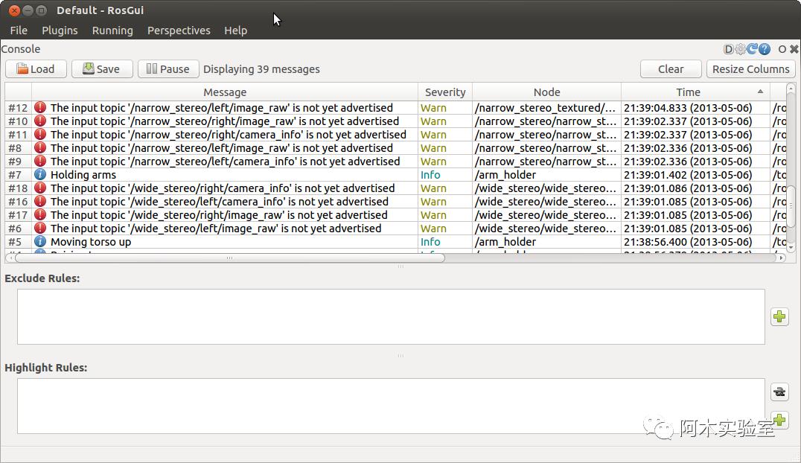This screenshot has height=463, width=801.
Task: Click warning icon on message #12
Action: pos(40,108)
